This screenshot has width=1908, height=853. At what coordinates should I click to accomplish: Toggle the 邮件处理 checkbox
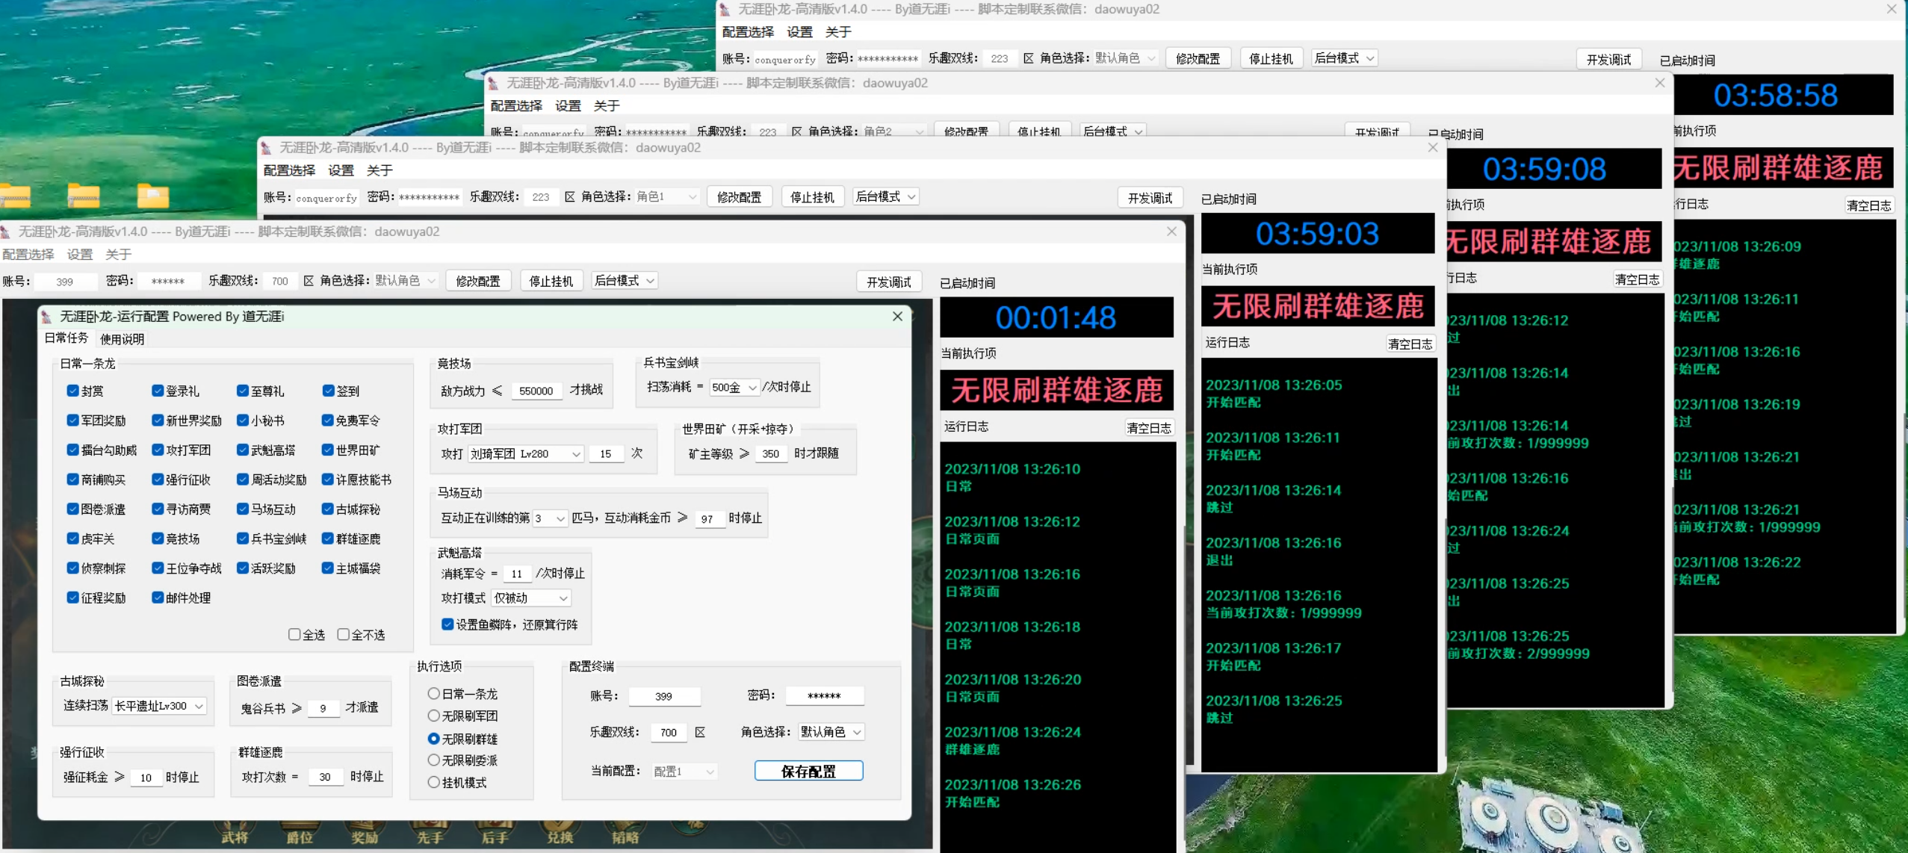158,598
